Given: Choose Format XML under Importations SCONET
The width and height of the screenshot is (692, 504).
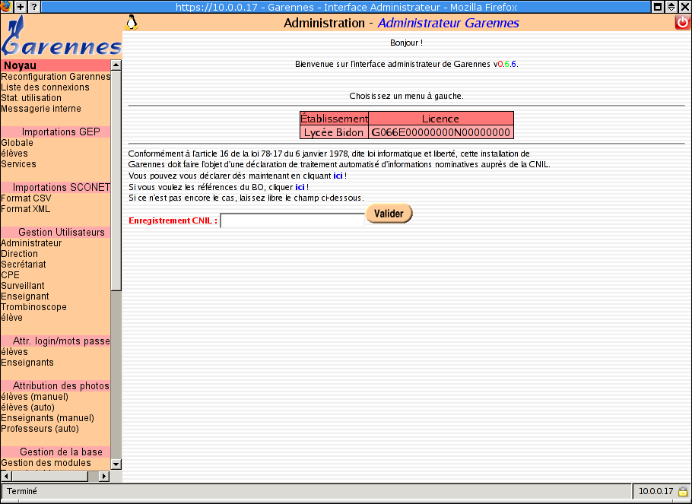Looking at the screenshot, I should click(26, 209).
